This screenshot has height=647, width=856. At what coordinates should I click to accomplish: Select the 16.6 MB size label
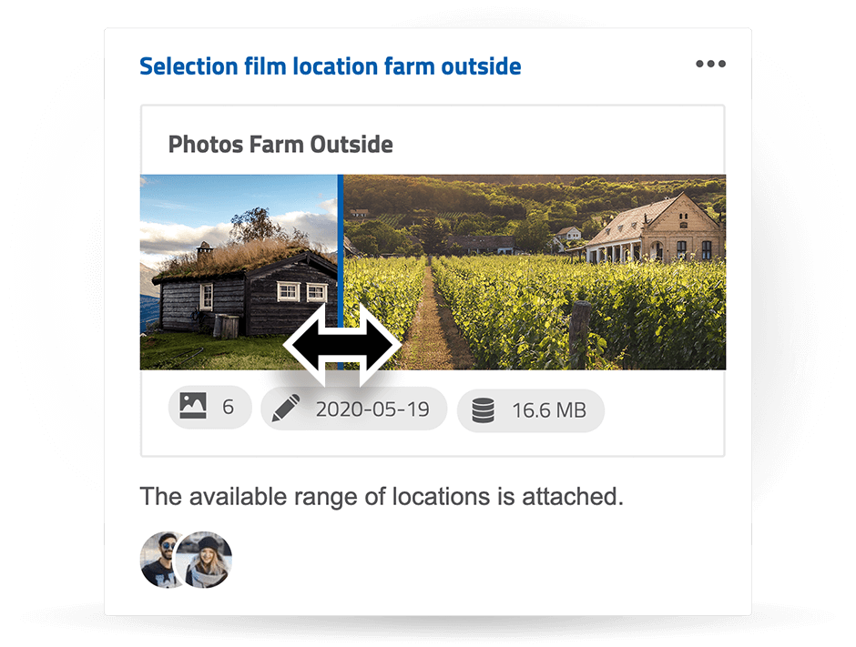point(548,410)
